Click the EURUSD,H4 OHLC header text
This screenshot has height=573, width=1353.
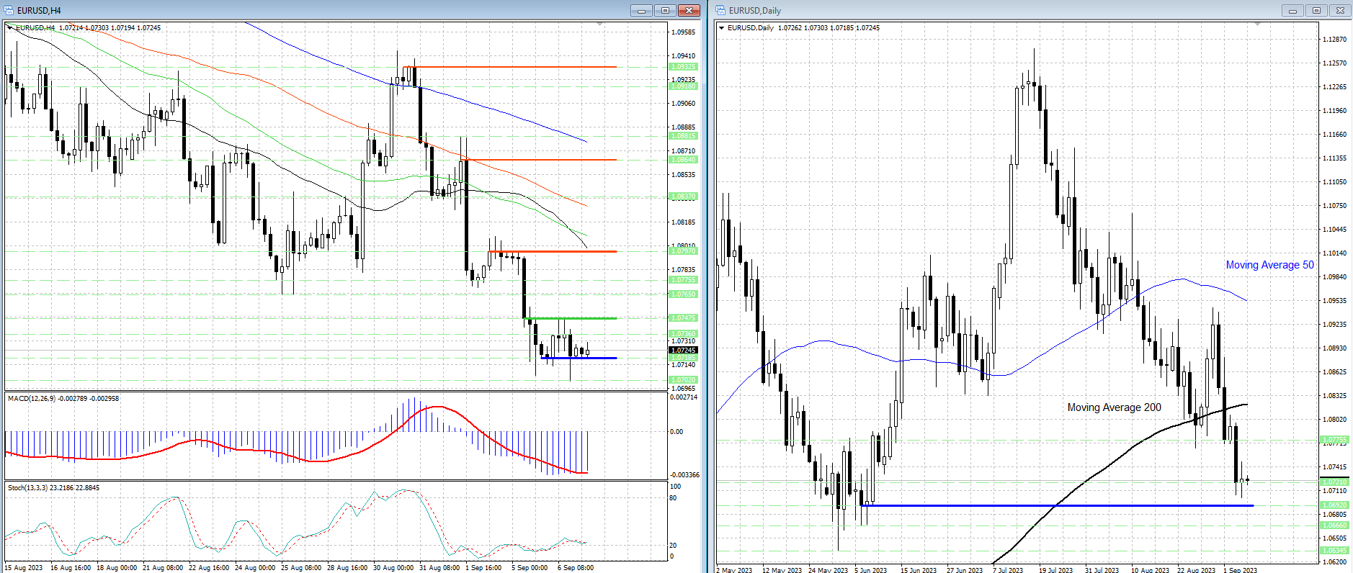pos(88,27)
